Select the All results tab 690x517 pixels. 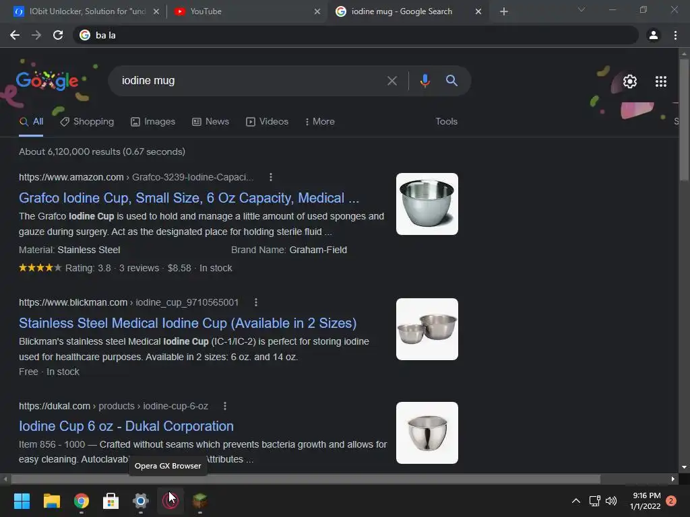(x=31, y=122)
